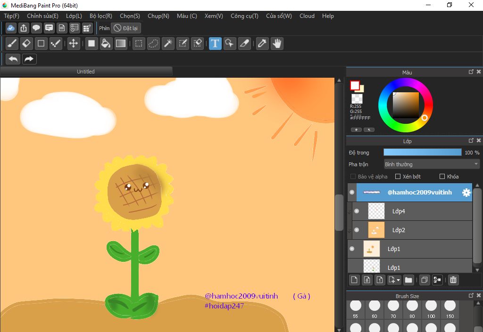Viewport: 483px width, 332px height.
Task: Choose the Select Eraser tool
Action: [x=198, y=43]
